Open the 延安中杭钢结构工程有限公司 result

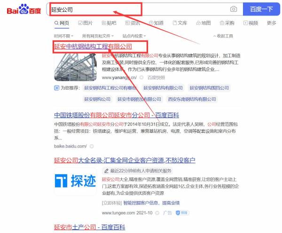(x=93, y=47)
